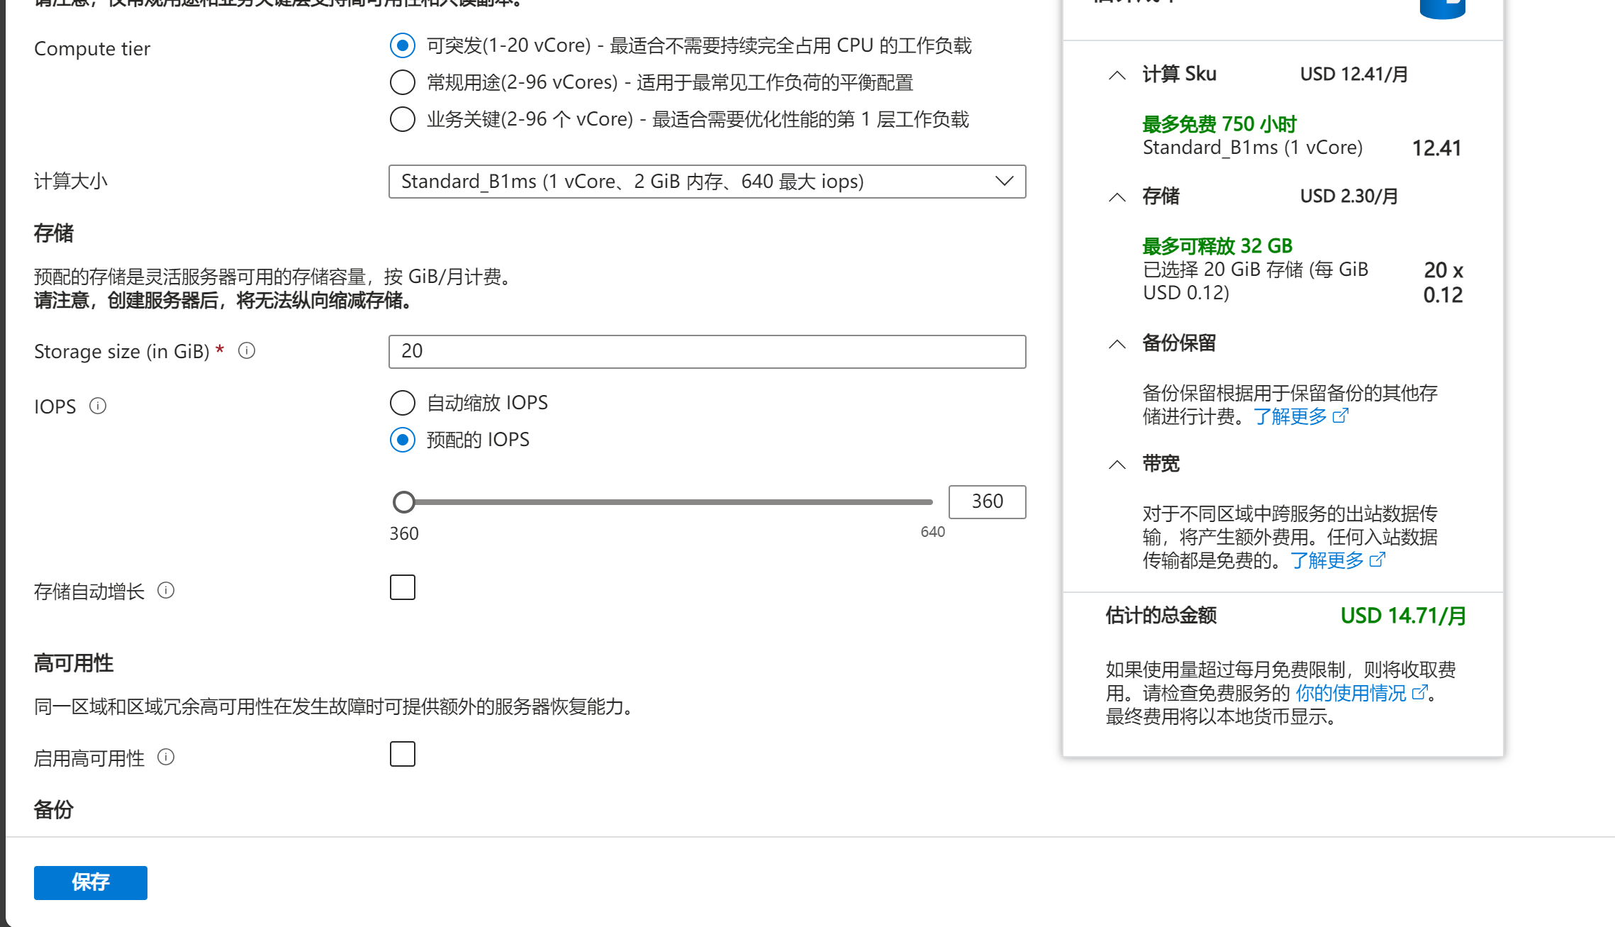This screenshot has width=1615, height=927.
Task: Select the burstable 可突发 (1-20 vCore) compute tier
Action: pos(403,46)
